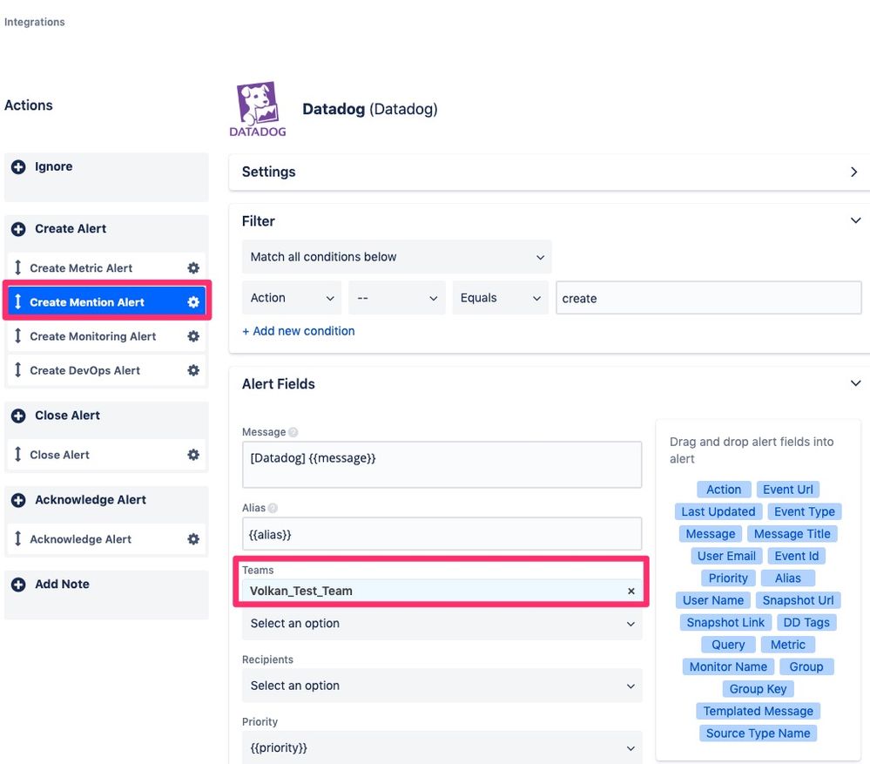Open gear settings for Create DevOps Alert
Viewport: 870px width, 764px height.
[x=193, y=370]
